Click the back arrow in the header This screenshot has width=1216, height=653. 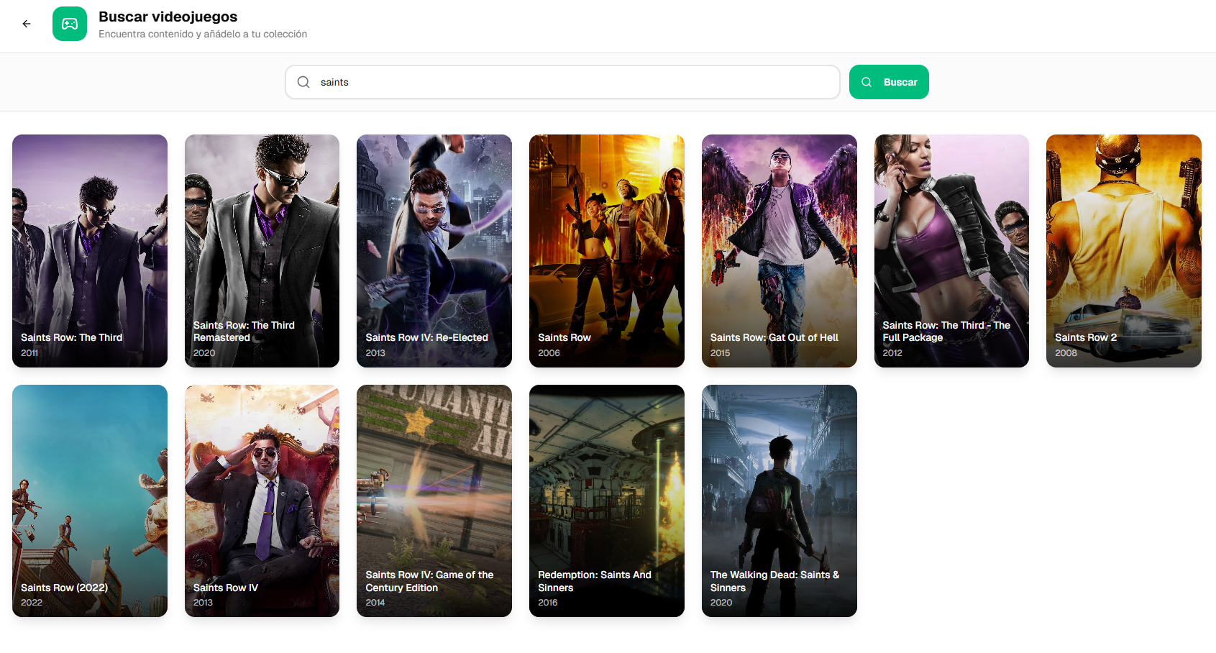[x=27, y=24]
